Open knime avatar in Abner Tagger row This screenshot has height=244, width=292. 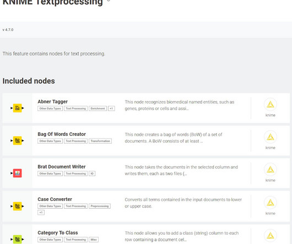coord(270,104)
